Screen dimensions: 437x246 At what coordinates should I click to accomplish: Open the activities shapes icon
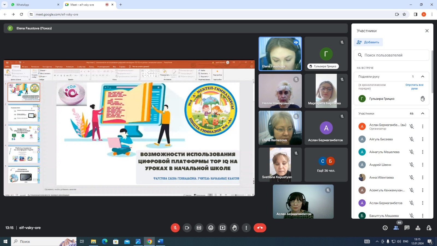[x=418, y=228]
